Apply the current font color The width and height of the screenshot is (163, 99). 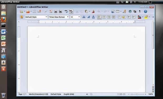[139, 17]
